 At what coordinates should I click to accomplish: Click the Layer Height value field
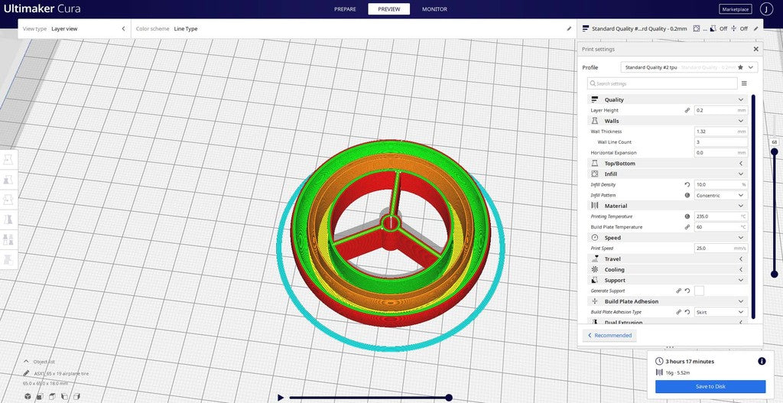721,110
